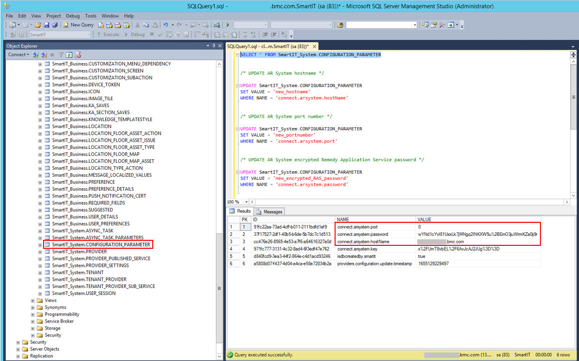
Task: Select the connect.arsystem.port cell
Action: point(375,227)
